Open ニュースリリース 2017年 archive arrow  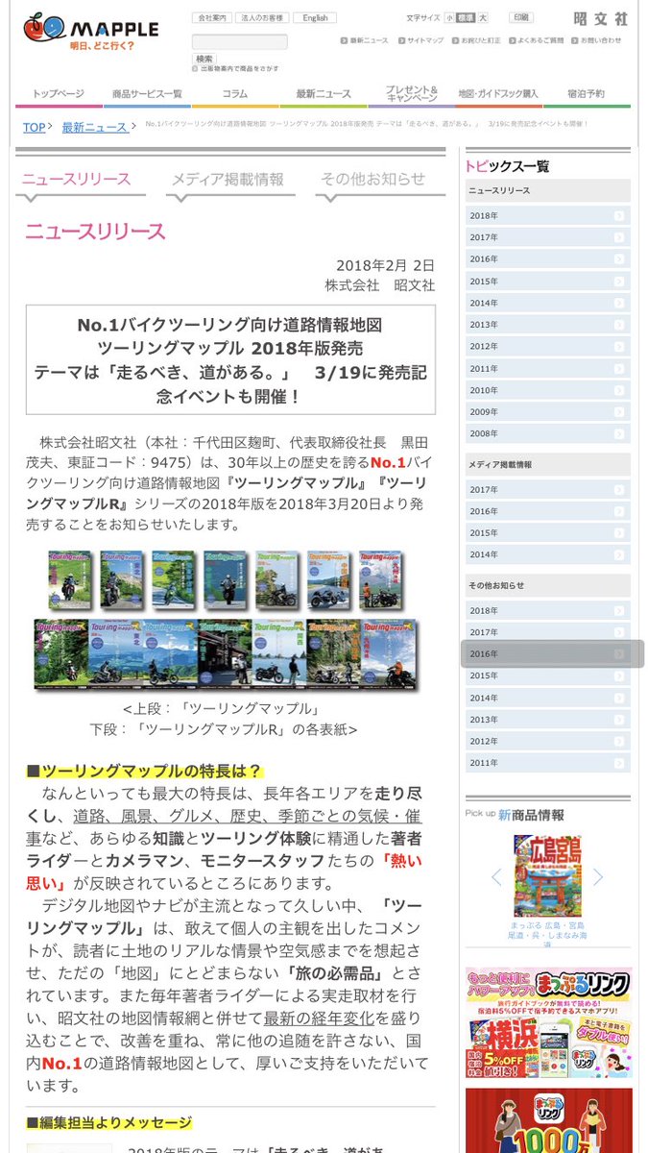[x=618, y=237]
